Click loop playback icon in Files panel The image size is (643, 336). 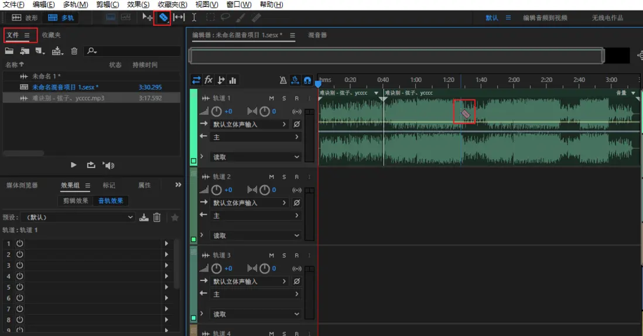click(91, 165)
